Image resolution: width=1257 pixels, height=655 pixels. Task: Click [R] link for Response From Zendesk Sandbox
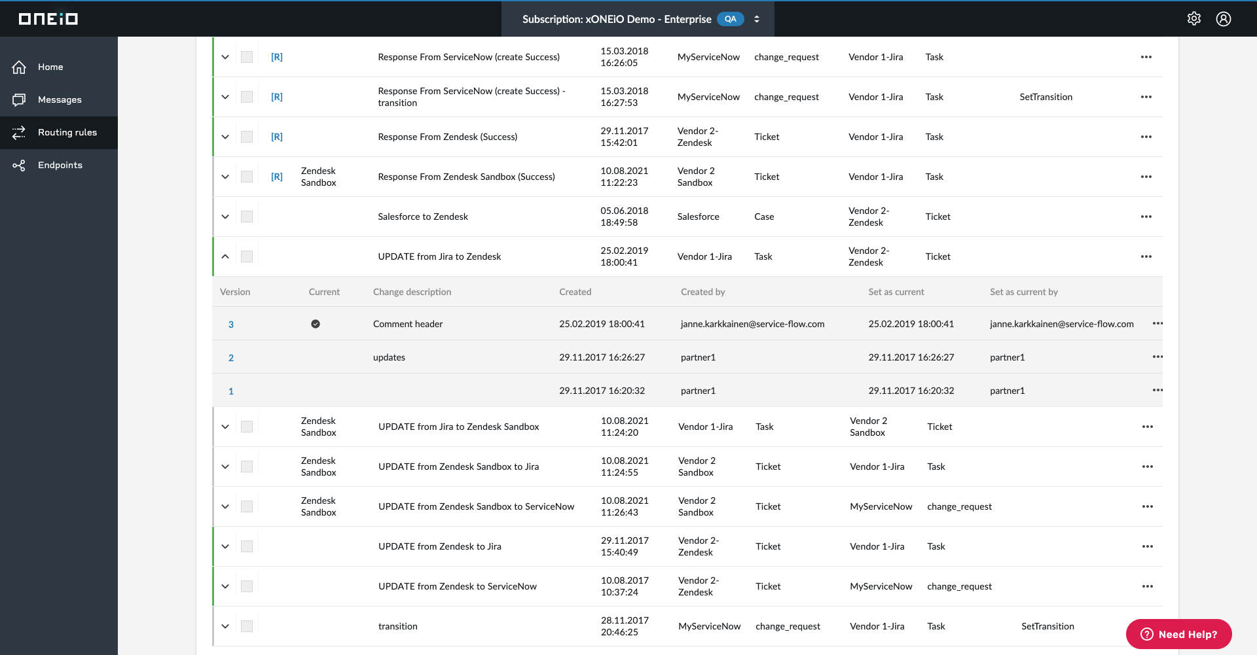[277, 177]
